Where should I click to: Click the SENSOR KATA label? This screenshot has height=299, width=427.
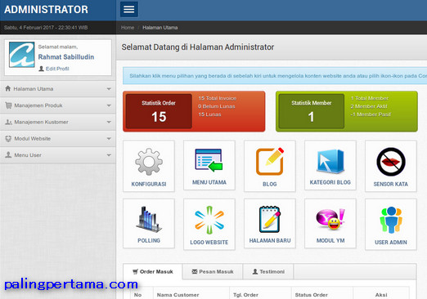pyautogui.click(x=391, y=184)
